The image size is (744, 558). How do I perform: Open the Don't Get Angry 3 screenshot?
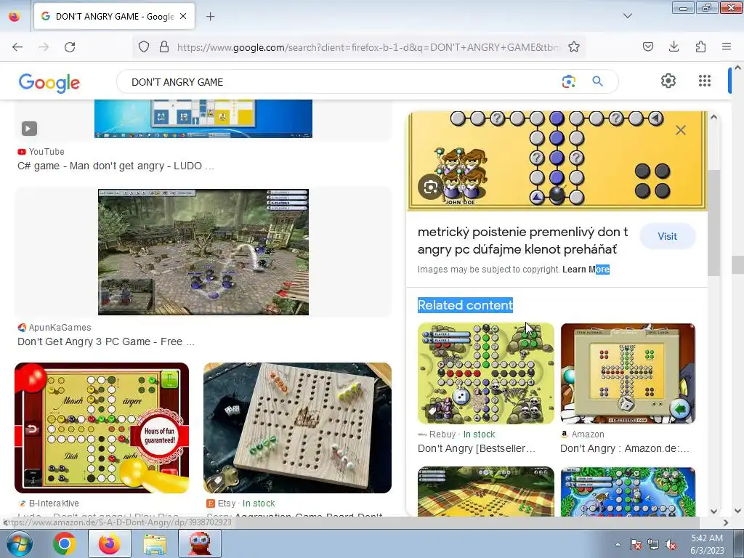(x=203, y=252)
